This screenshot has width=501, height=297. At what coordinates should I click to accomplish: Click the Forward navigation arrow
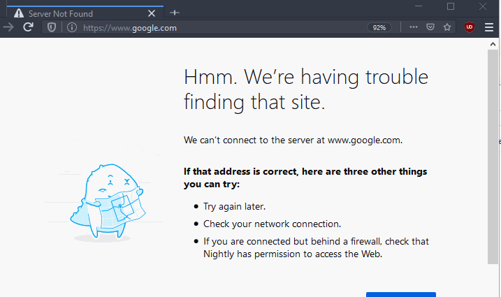(x=8, y=27)
